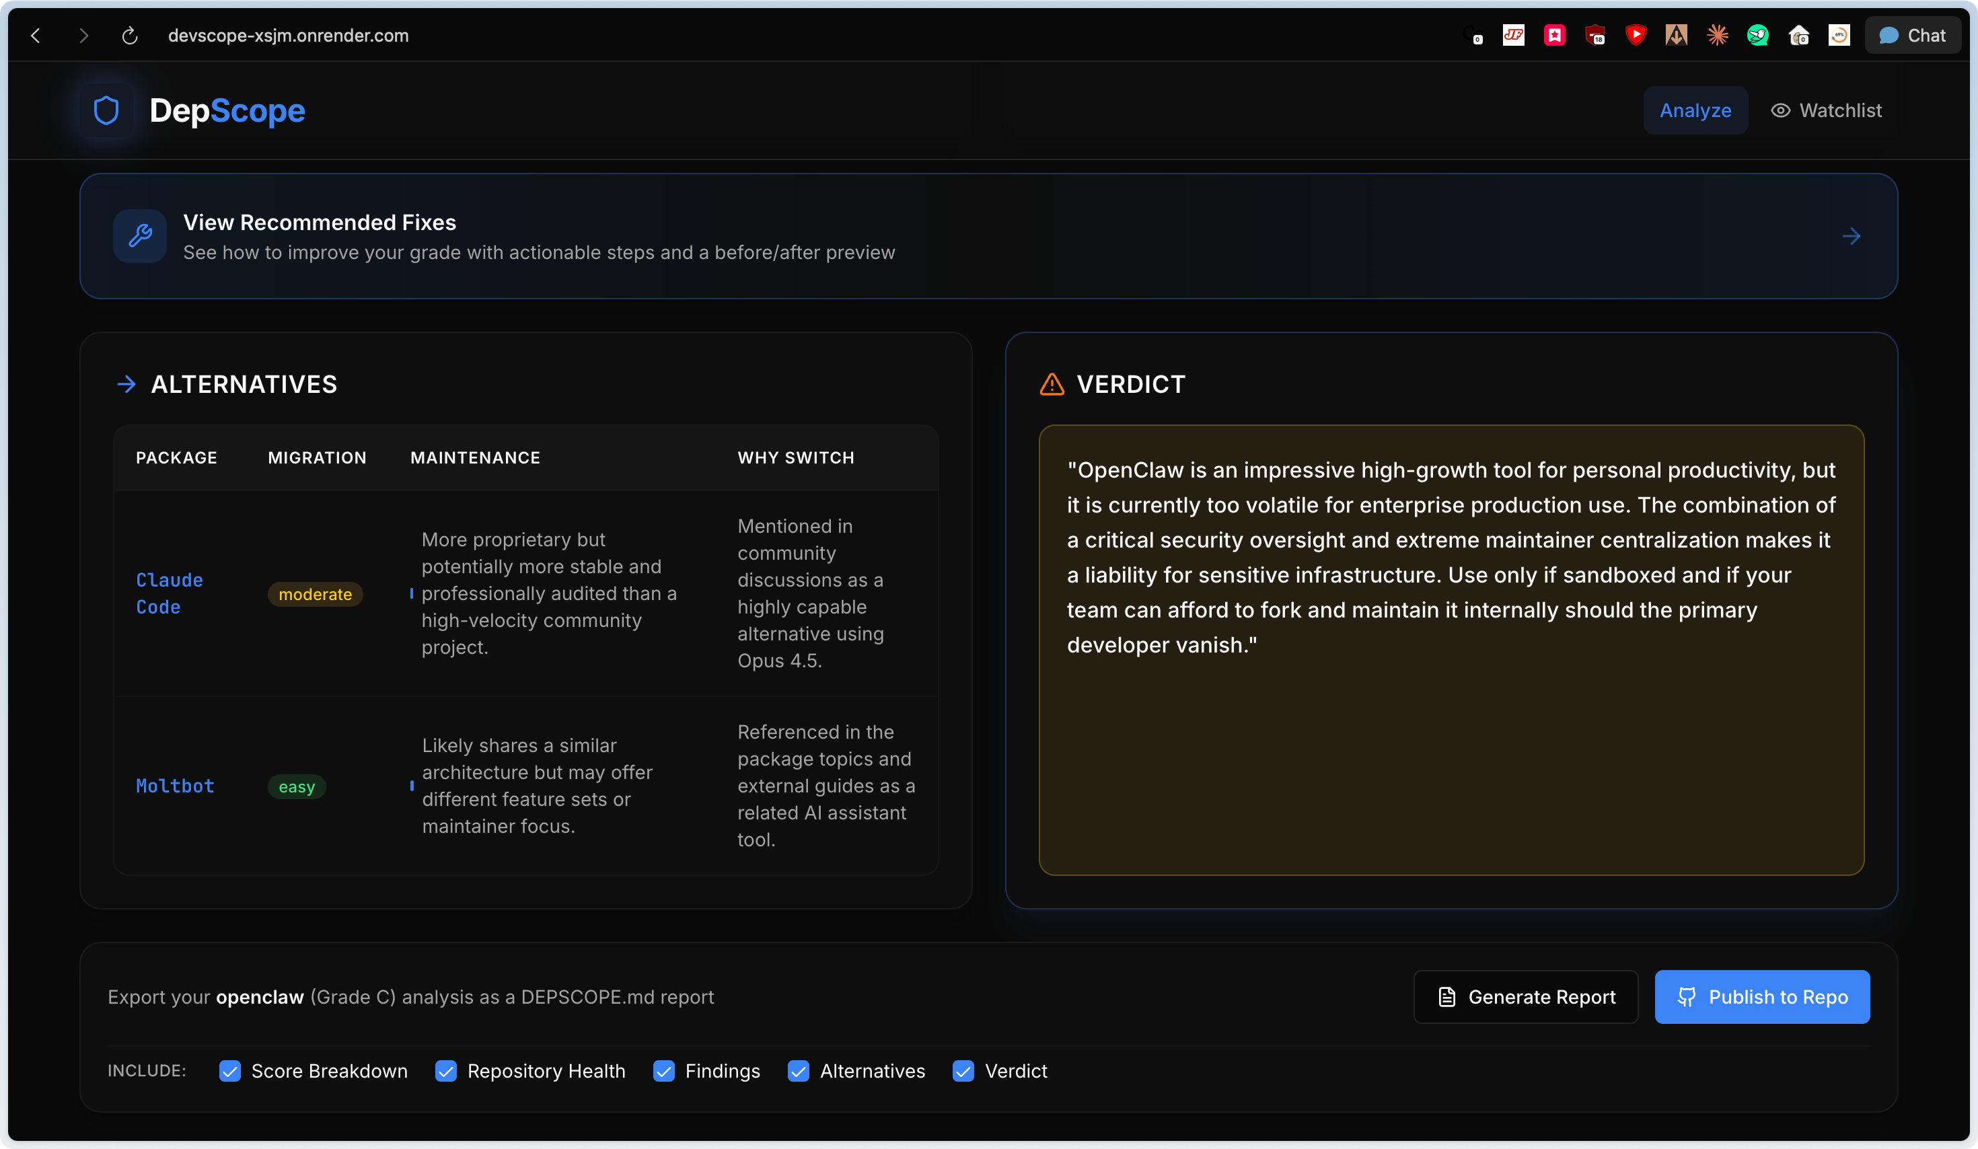
Task: Open the Watchlist tab
Action: (1840, 110)
